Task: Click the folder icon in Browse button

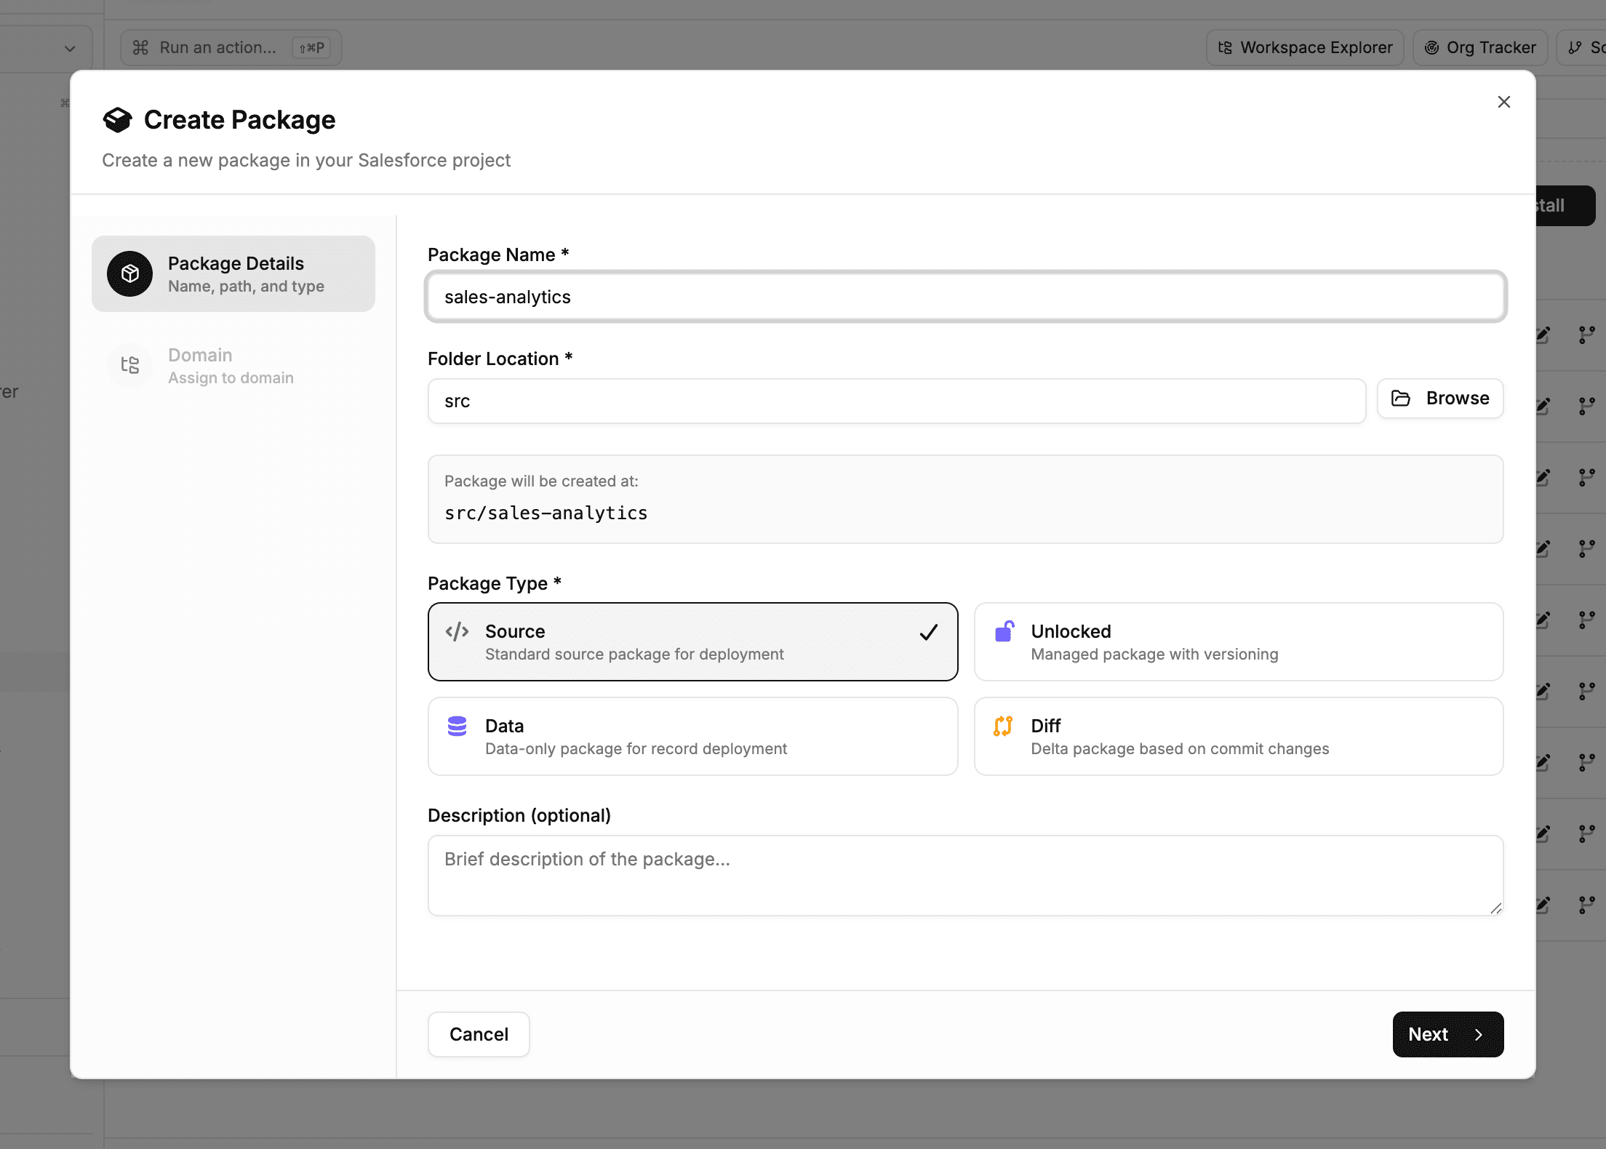Action: (1400, 399)
